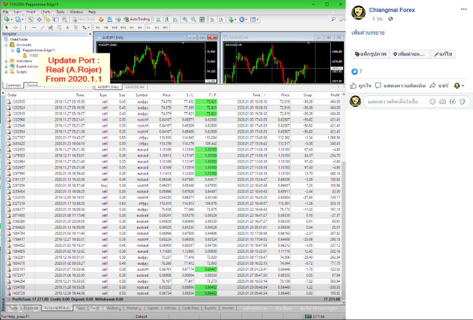The image size is (473, 320).
Task: Click the New Order button
Action: point(84,19)
